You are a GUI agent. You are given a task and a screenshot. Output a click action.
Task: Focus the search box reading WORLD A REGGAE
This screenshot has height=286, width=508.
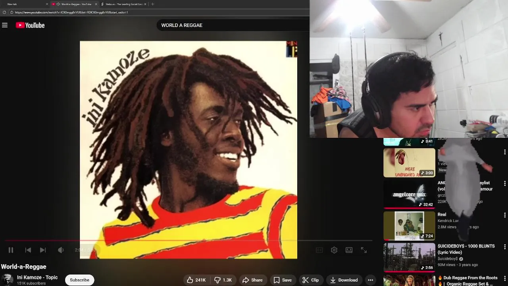tap(233, 25)
